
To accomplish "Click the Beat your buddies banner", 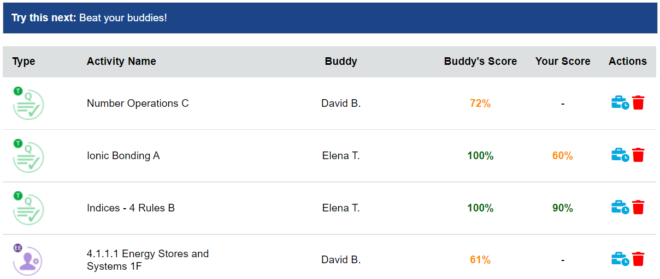I will point(330,18).
